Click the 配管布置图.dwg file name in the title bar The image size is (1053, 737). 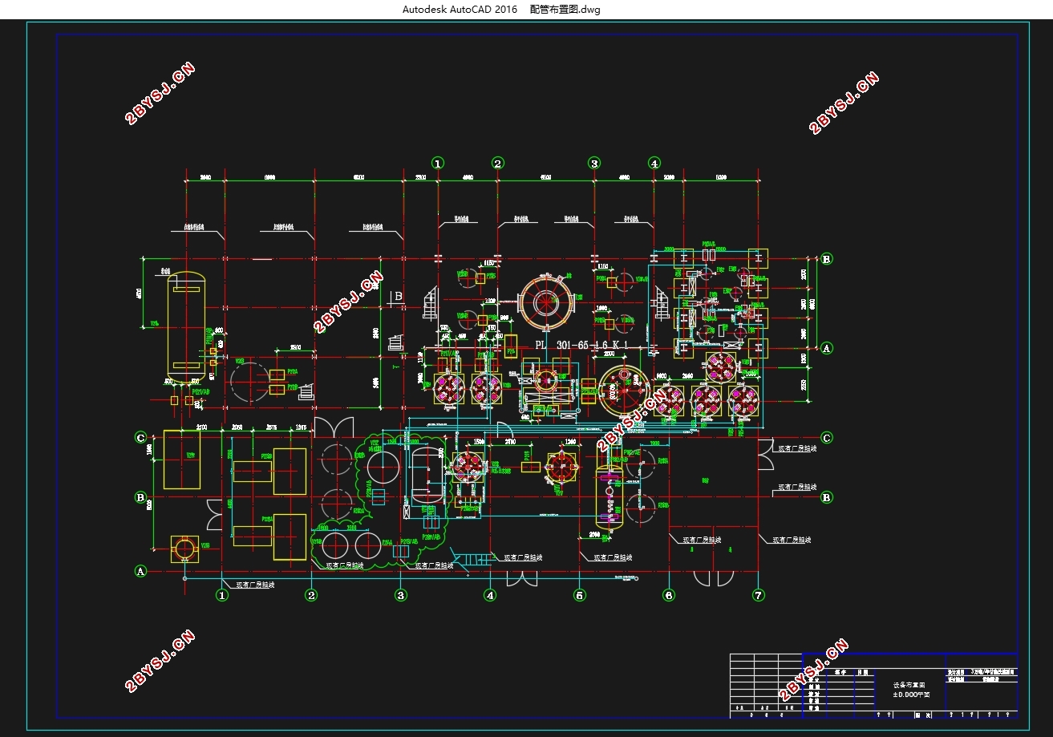pyautogui.click(x=565, y=10)
